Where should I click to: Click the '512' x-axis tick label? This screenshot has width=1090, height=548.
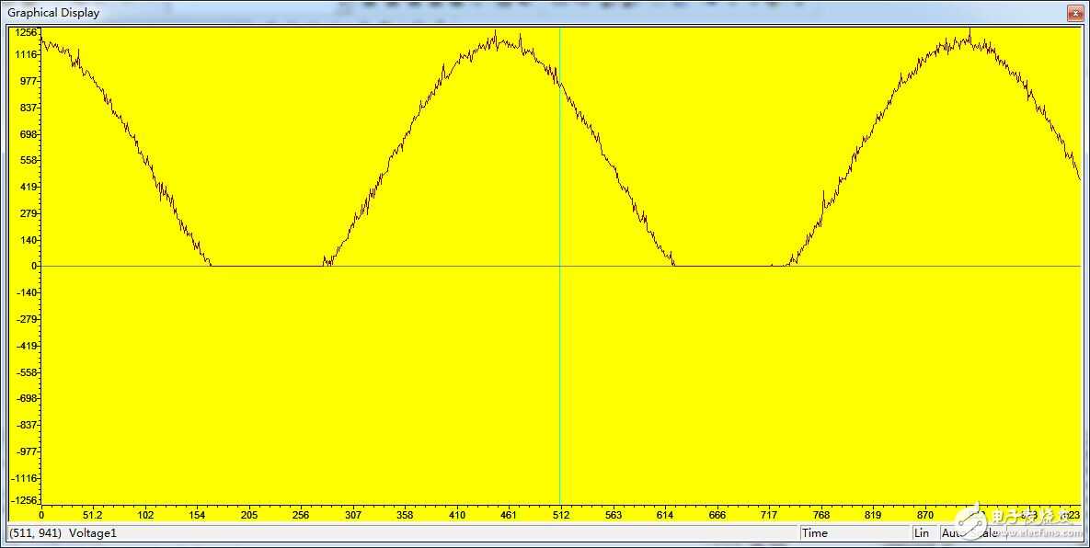coord(561,515)
